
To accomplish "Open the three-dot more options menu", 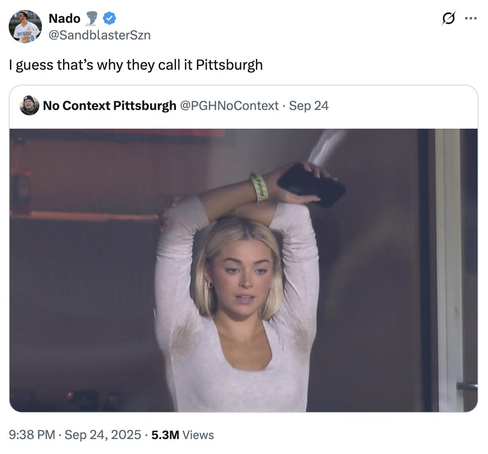I will click(471, 19).
